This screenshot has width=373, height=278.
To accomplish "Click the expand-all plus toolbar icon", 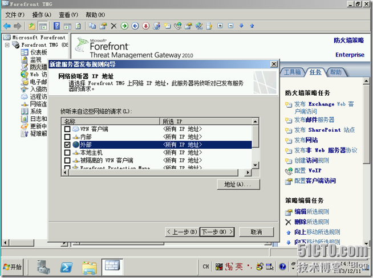I will 220,26.
